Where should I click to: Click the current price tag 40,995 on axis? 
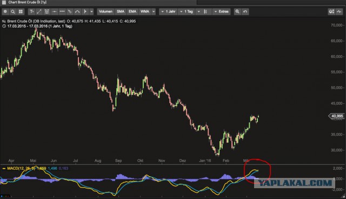(x=337, y=116)
